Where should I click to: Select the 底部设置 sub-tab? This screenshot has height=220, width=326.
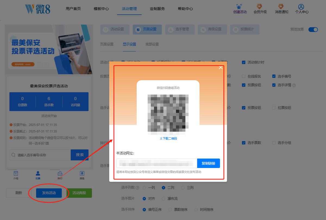pos(152,44)
